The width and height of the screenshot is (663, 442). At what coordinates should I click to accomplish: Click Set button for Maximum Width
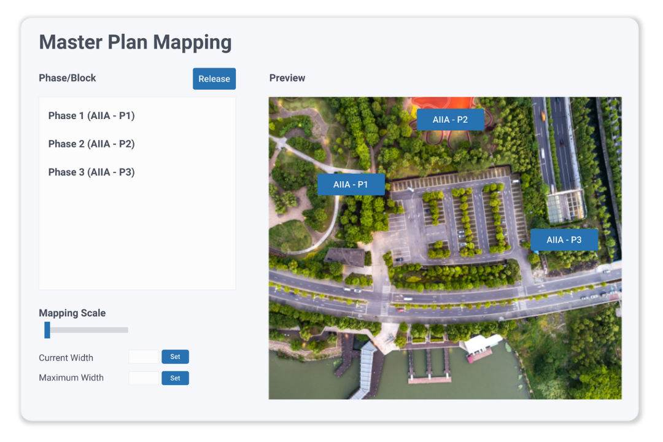pos(175,378)
